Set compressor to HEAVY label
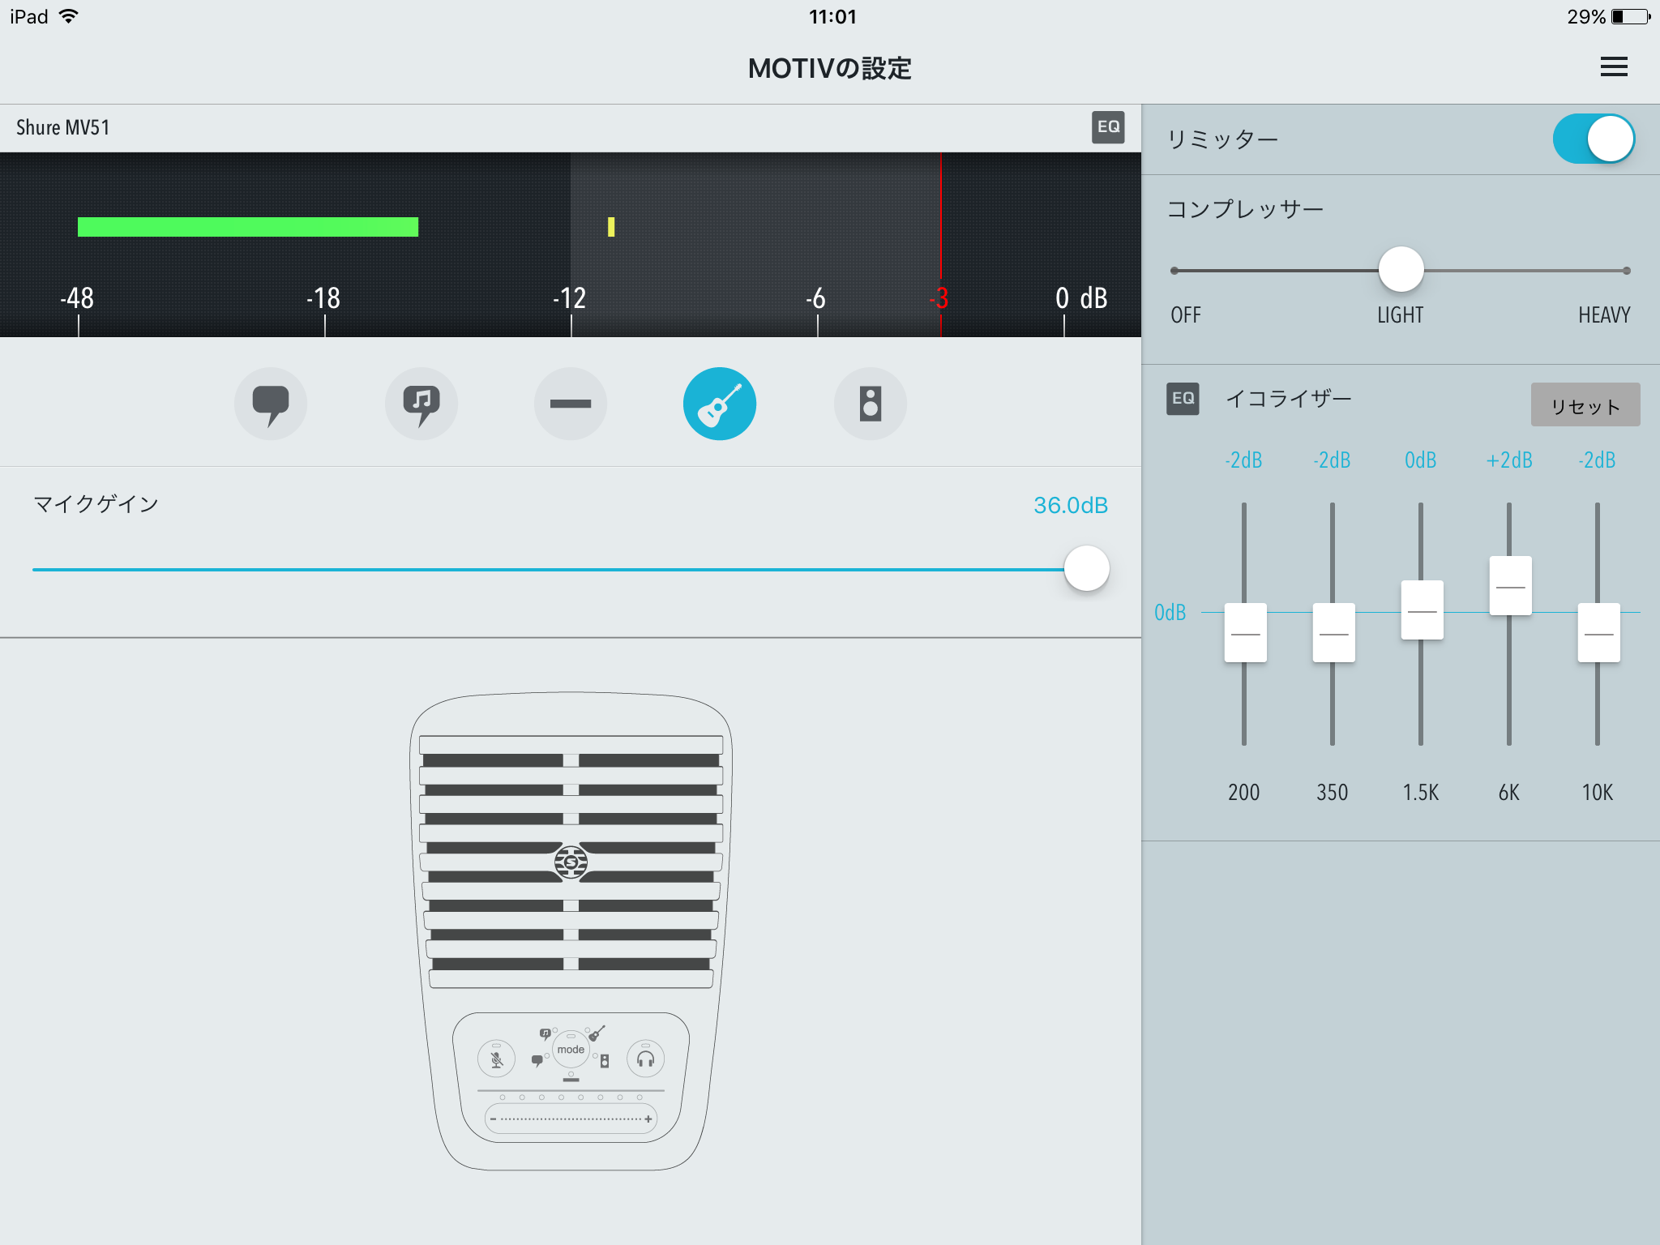Screen dimensions: 1660x1245 (x=1604, y=314)
